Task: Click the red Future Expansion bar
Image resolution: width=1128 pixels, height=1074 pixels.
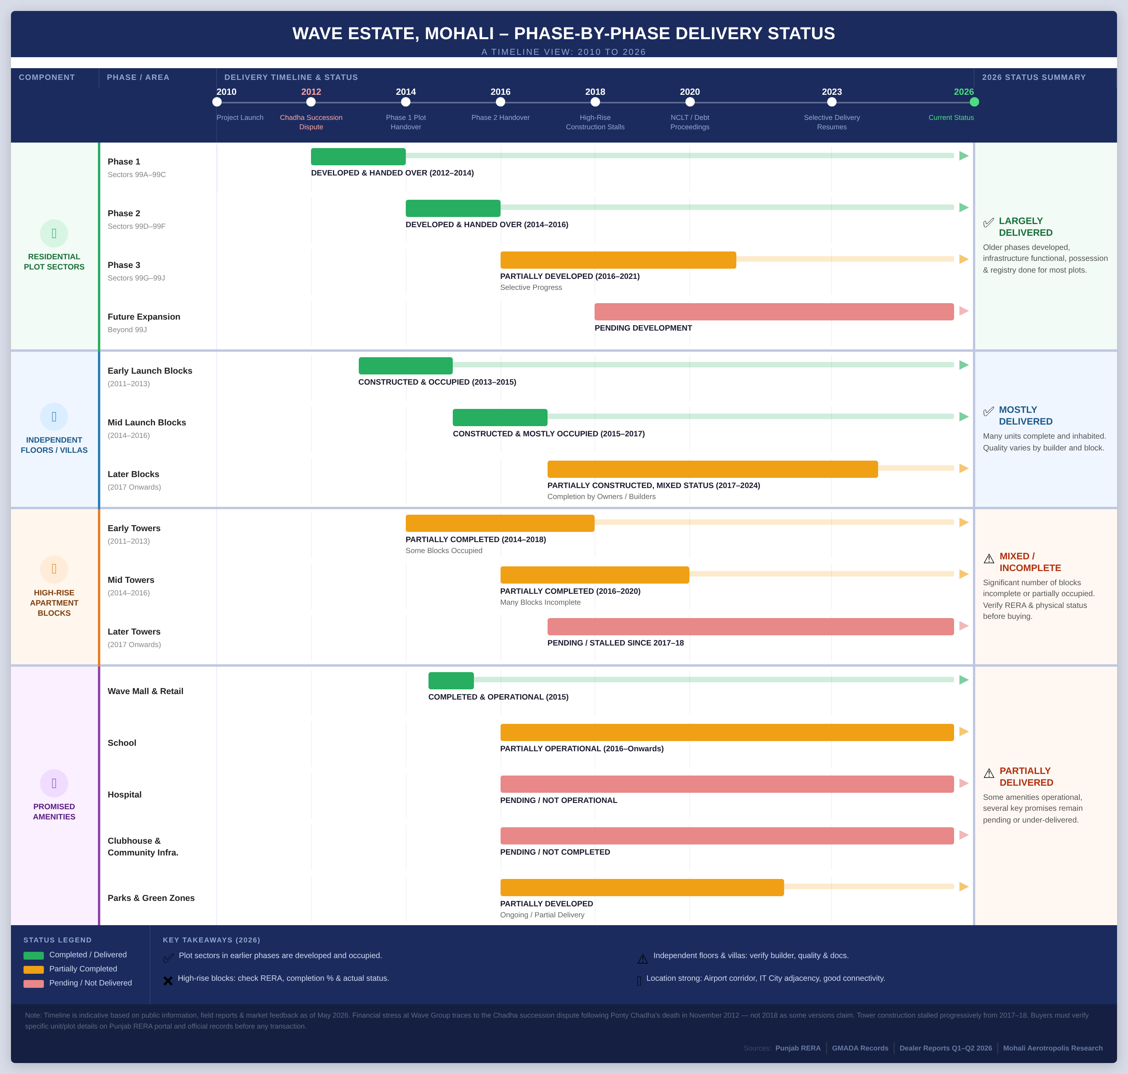Action: click(x=774, y=312)
